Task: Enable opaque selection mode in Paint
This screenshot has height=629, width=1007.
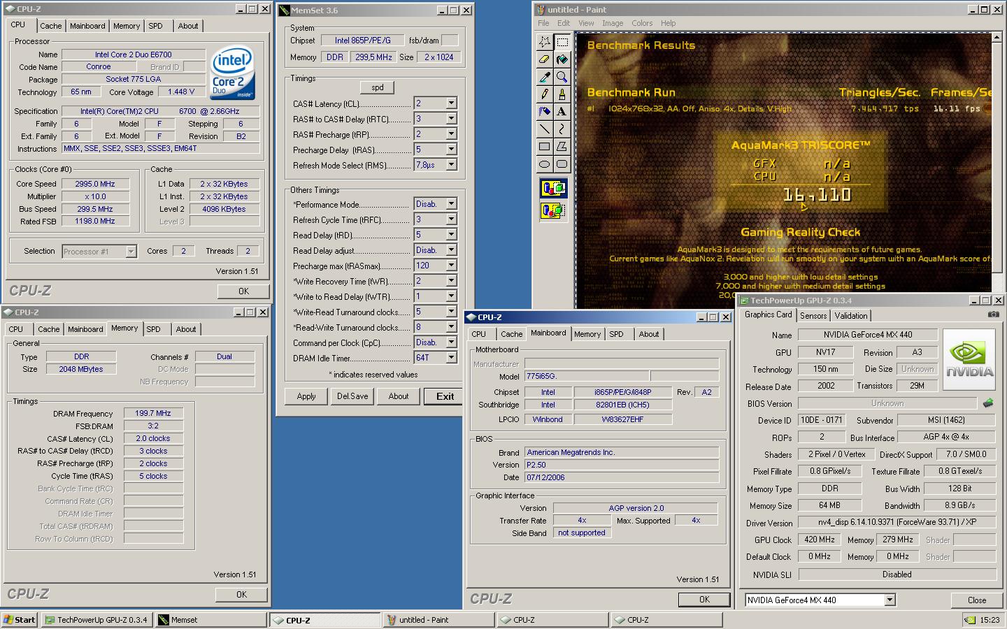Action: (x=553, y=189)
